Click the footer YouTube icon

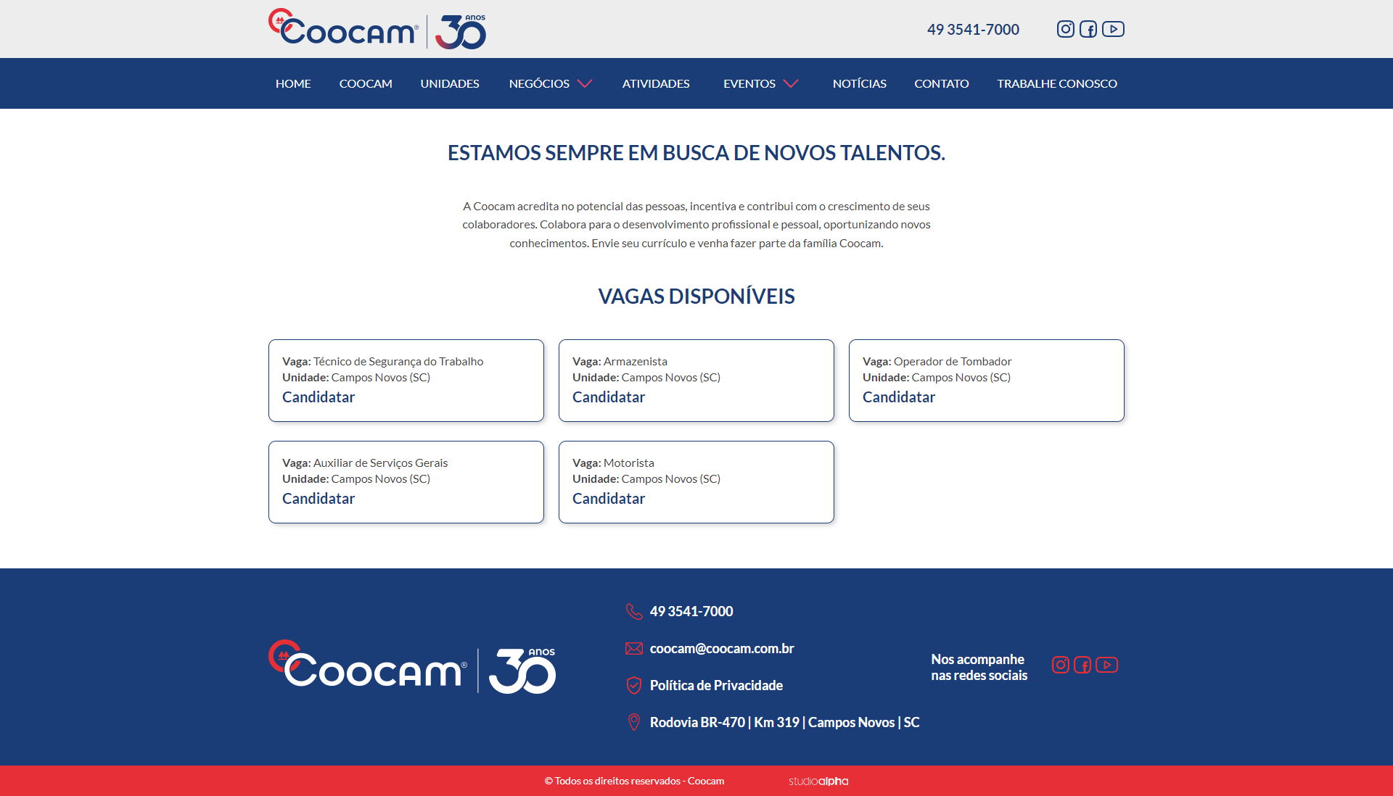(x=1106, y=665)
